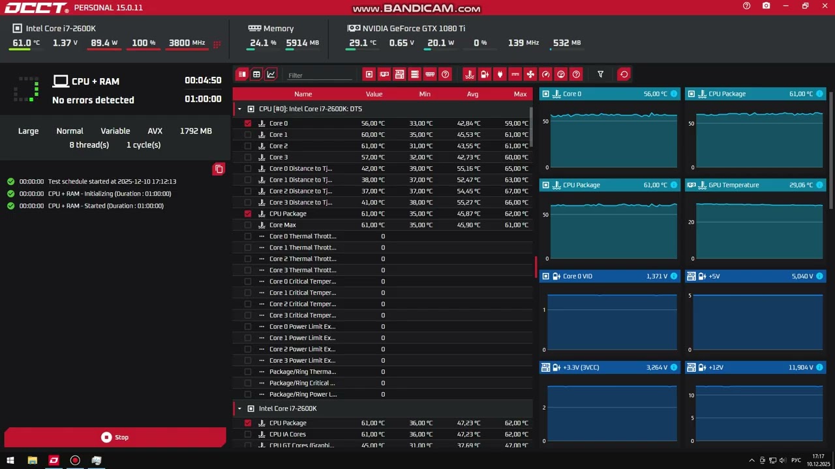Toggle the split table-and-graph view button
The width and height of the screenshot is (835, 469).
coord(242,74)
